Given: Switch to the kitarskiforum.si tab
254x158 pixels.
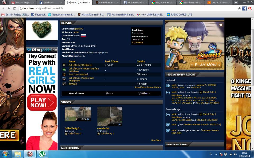Looking at the screenshot, I should (x=107, y=3).
